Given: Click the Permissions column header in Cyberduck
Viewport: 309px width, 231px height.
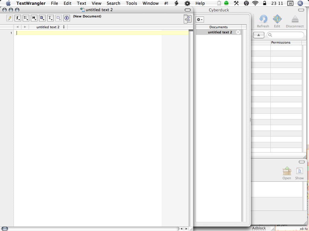Looking at the screenshot, I should [286, 42].
